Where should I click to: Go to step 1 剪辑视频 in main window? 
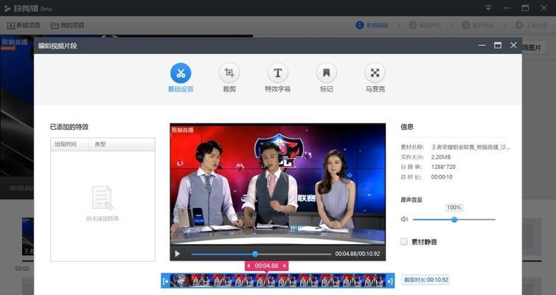372,26
